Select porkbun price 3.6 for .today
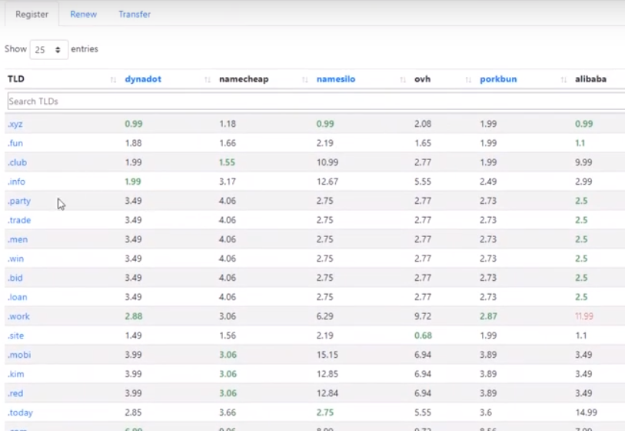This screenshot has height=431, width=625. click(486, 413)
